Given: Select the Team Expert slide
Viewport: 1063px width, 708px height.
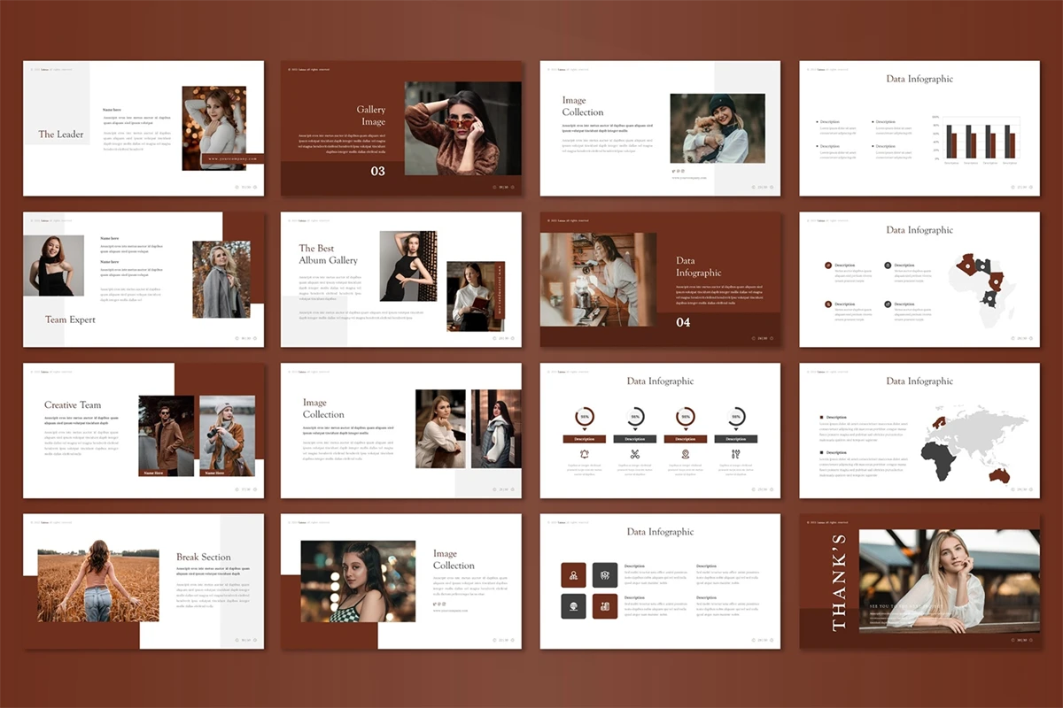Looking at the screenshot, I should 144,280.
